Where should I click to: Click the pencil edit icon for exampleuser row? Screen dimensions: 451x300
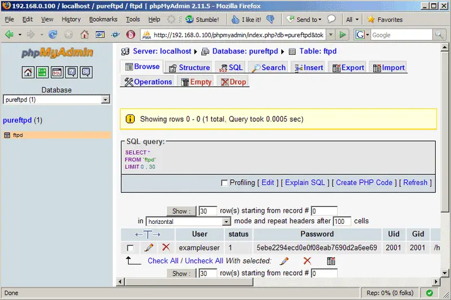[149, 248]
